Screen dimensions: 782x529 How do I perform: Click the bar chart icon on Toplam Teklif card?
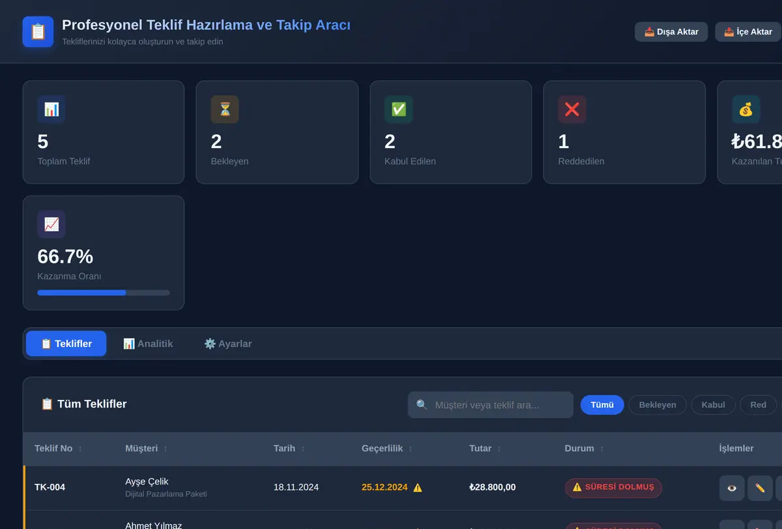[x=51, y=110]
